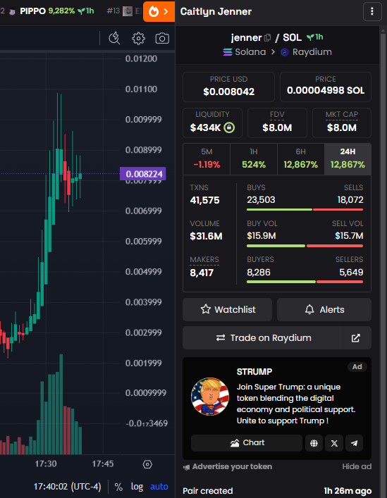Click the chart timezone 17:40:02 (UTC-4)

(68, 487)
